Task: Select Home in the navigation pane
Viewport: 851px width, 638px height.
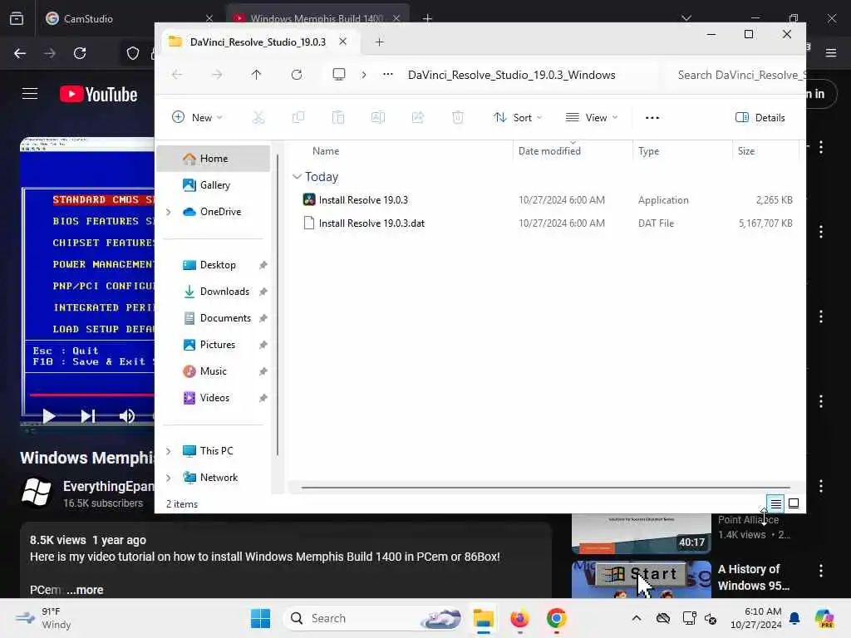Action: 214,159
